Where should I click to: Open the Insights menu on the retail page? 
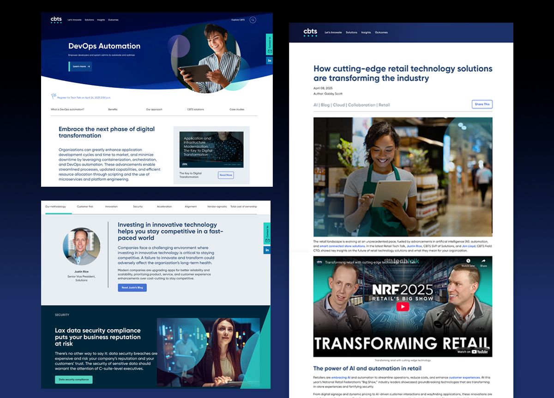(x=366, y=32)
